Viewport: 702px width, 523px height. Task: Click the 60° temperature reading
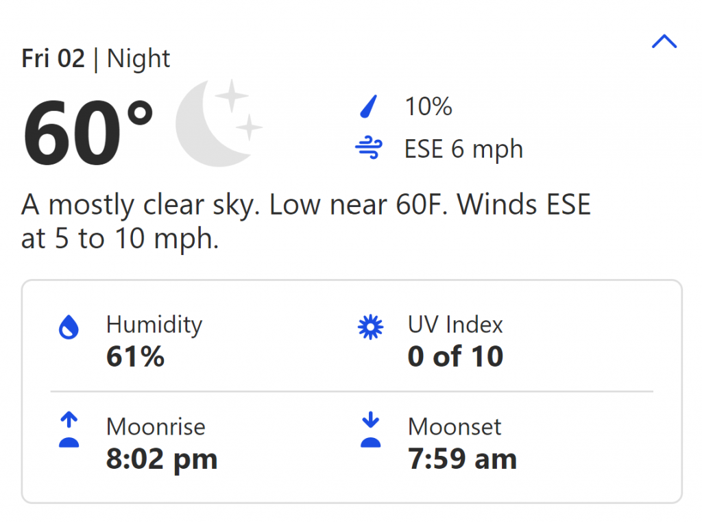point(88,133)
